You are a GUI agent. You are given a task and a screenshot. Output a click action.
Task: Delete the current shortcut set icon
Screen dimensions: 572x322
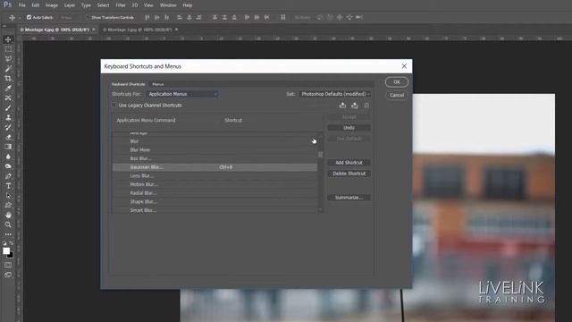point(366,106)
